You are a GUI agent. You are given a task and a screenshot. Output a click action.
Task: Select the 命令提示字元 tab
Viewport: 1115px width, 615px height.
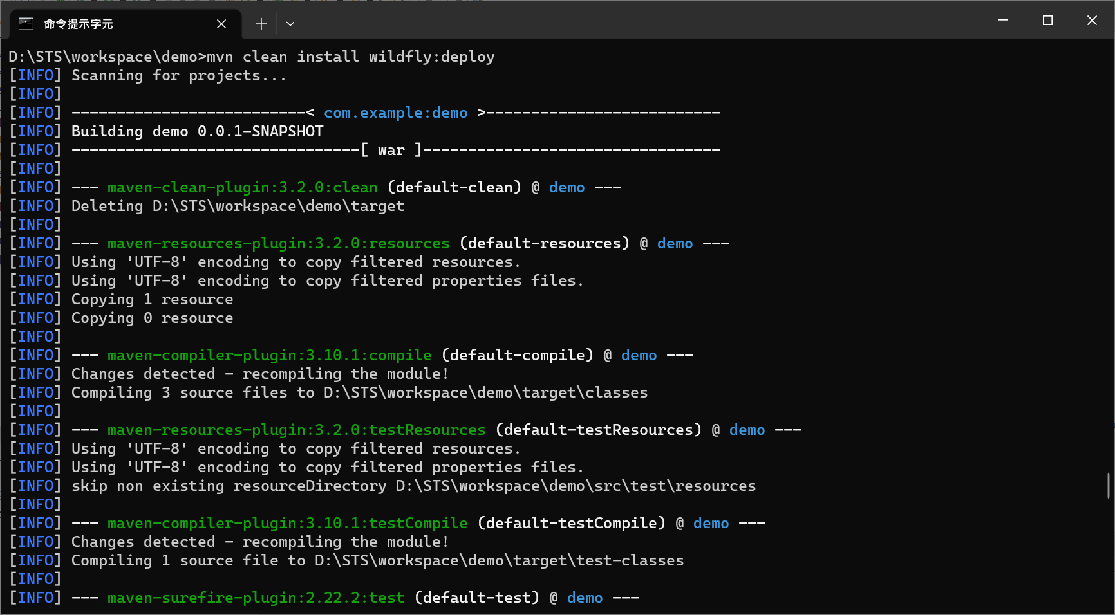[97, 23]
